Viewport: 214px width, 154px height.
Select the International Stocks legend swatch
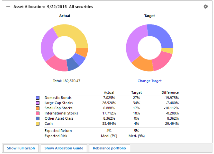coord(38,113)
